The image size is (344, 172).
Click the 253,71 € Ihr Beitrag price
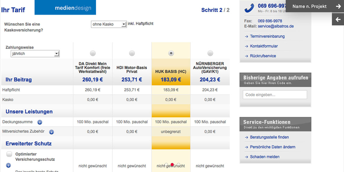pyautogui.click(x=132, y=80)
